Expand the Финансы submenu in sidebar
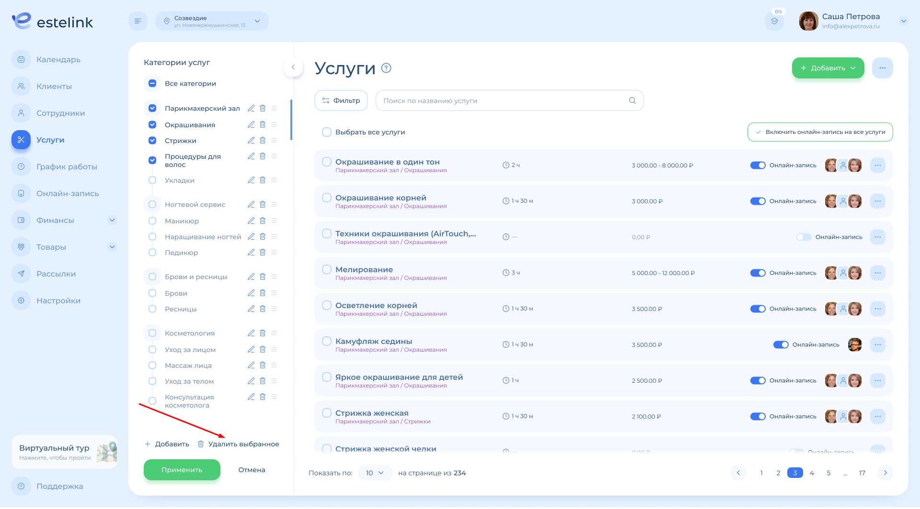 (x=112, y=220)
